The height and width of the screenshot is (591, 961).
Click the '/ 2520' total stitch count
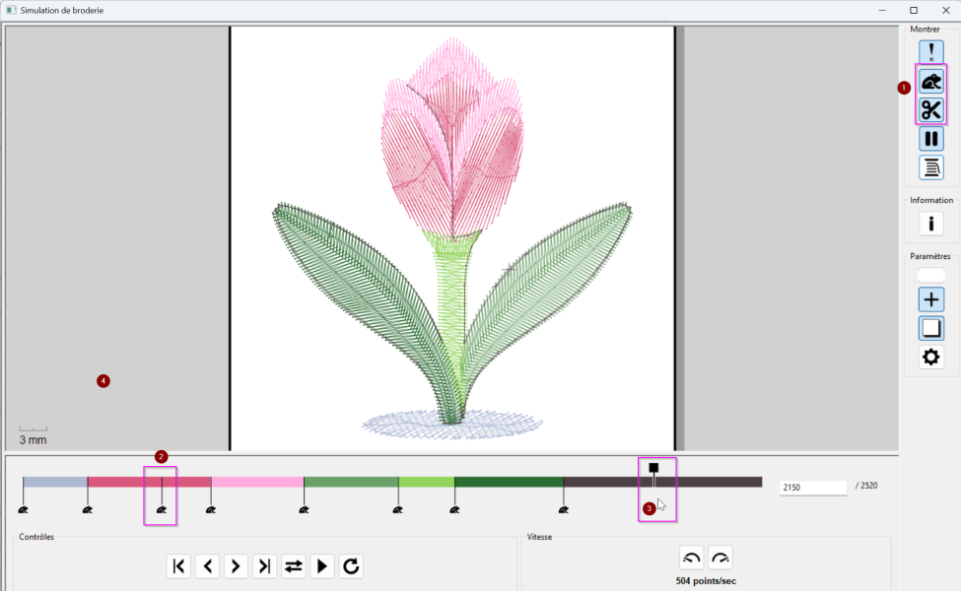coord(866,486)
